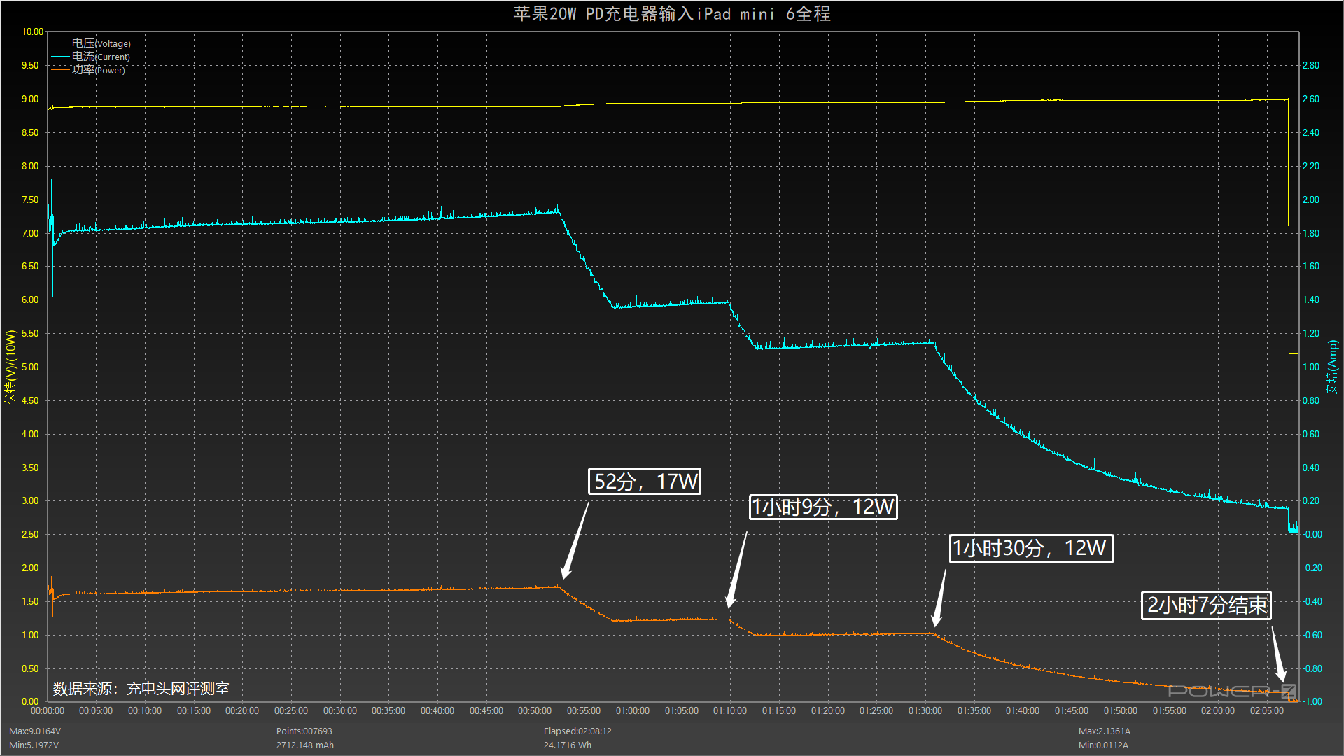Viewport: 1344px width, 756px height.
Task: Click the 01:30:00 time axis label
Action: (925, 710)
